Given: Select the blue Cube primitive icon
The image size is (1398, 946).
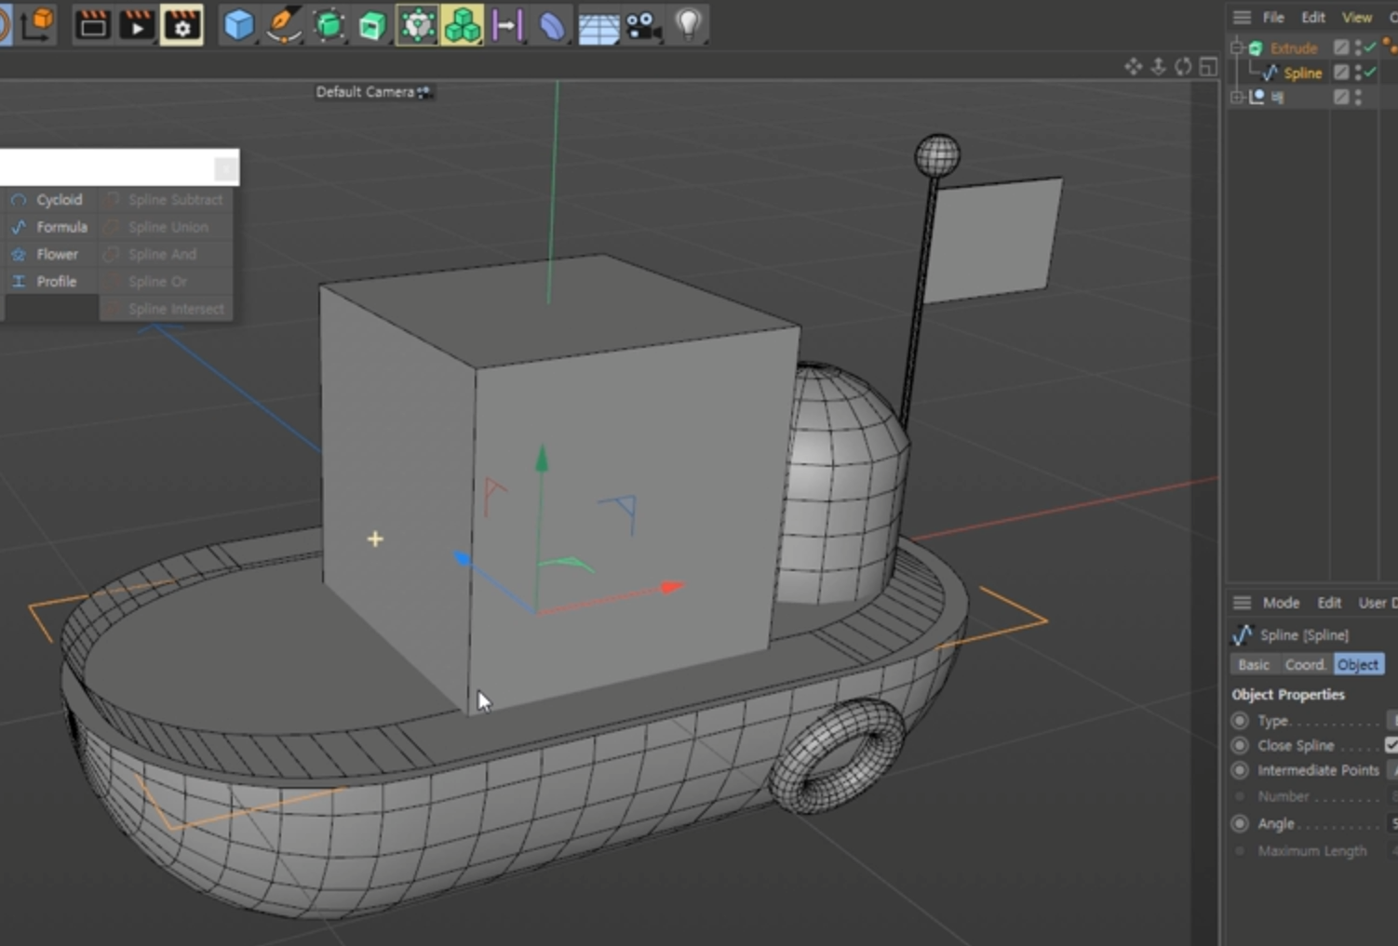Looking at the screenshot, I should [238, 24].
